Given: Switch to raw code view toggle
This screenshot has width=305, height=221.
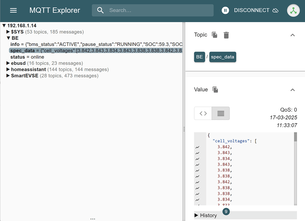Looking at the screenshot, I should tap(203, 113).
